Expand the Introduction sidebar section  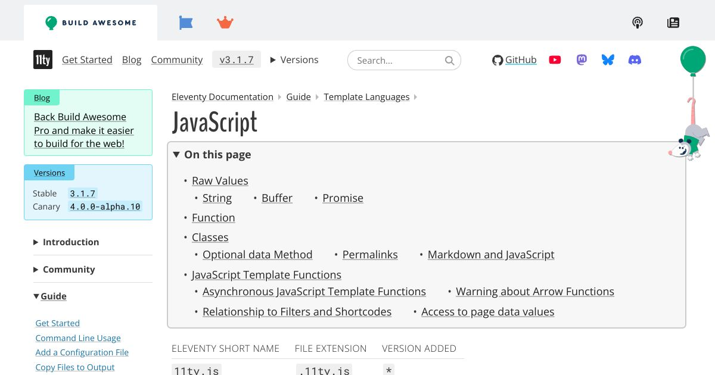(66, 242)
